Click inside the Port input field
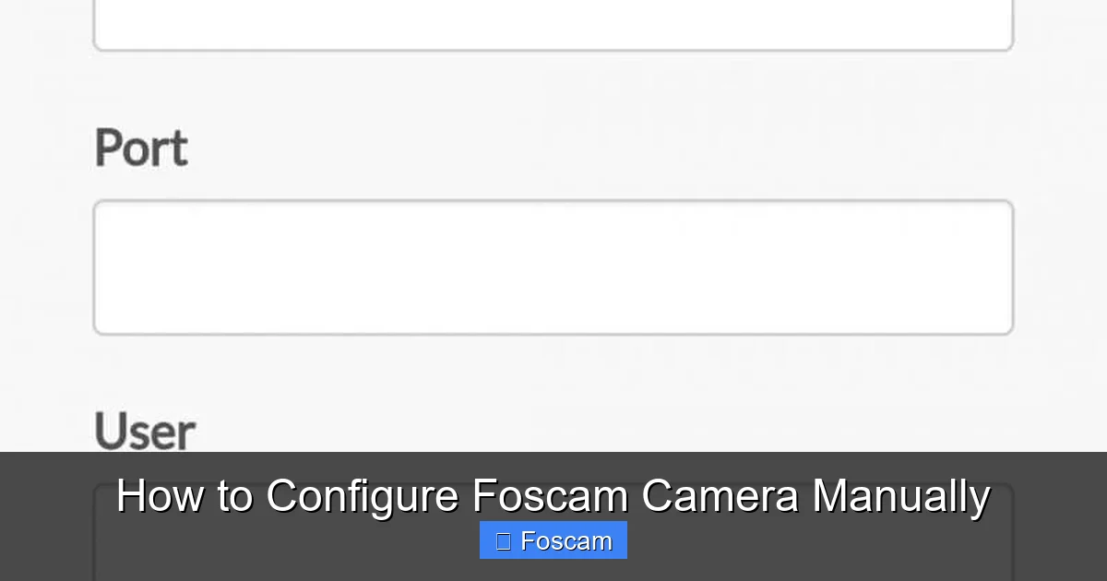Screen dimensions: 1107x581 (x=553, y=267)
